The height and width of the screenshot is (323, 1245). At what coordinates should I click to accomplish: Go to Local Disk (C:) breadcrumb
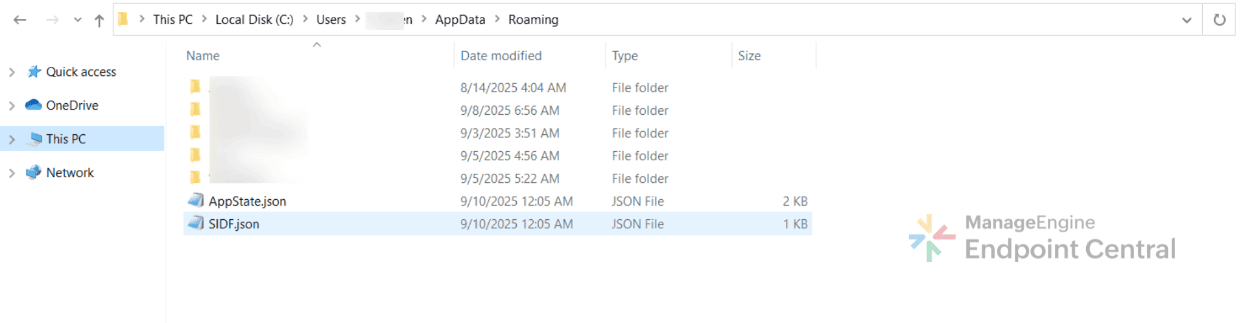click(x=254, y=19)
